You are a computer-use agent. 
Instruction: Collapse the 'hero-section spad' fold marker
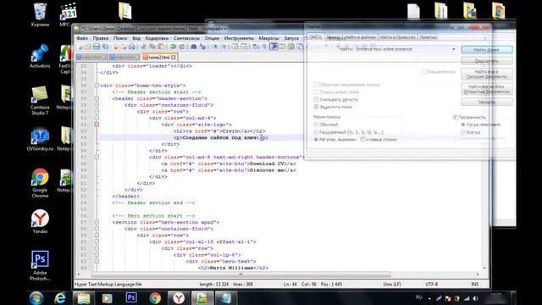coord(97,222)
